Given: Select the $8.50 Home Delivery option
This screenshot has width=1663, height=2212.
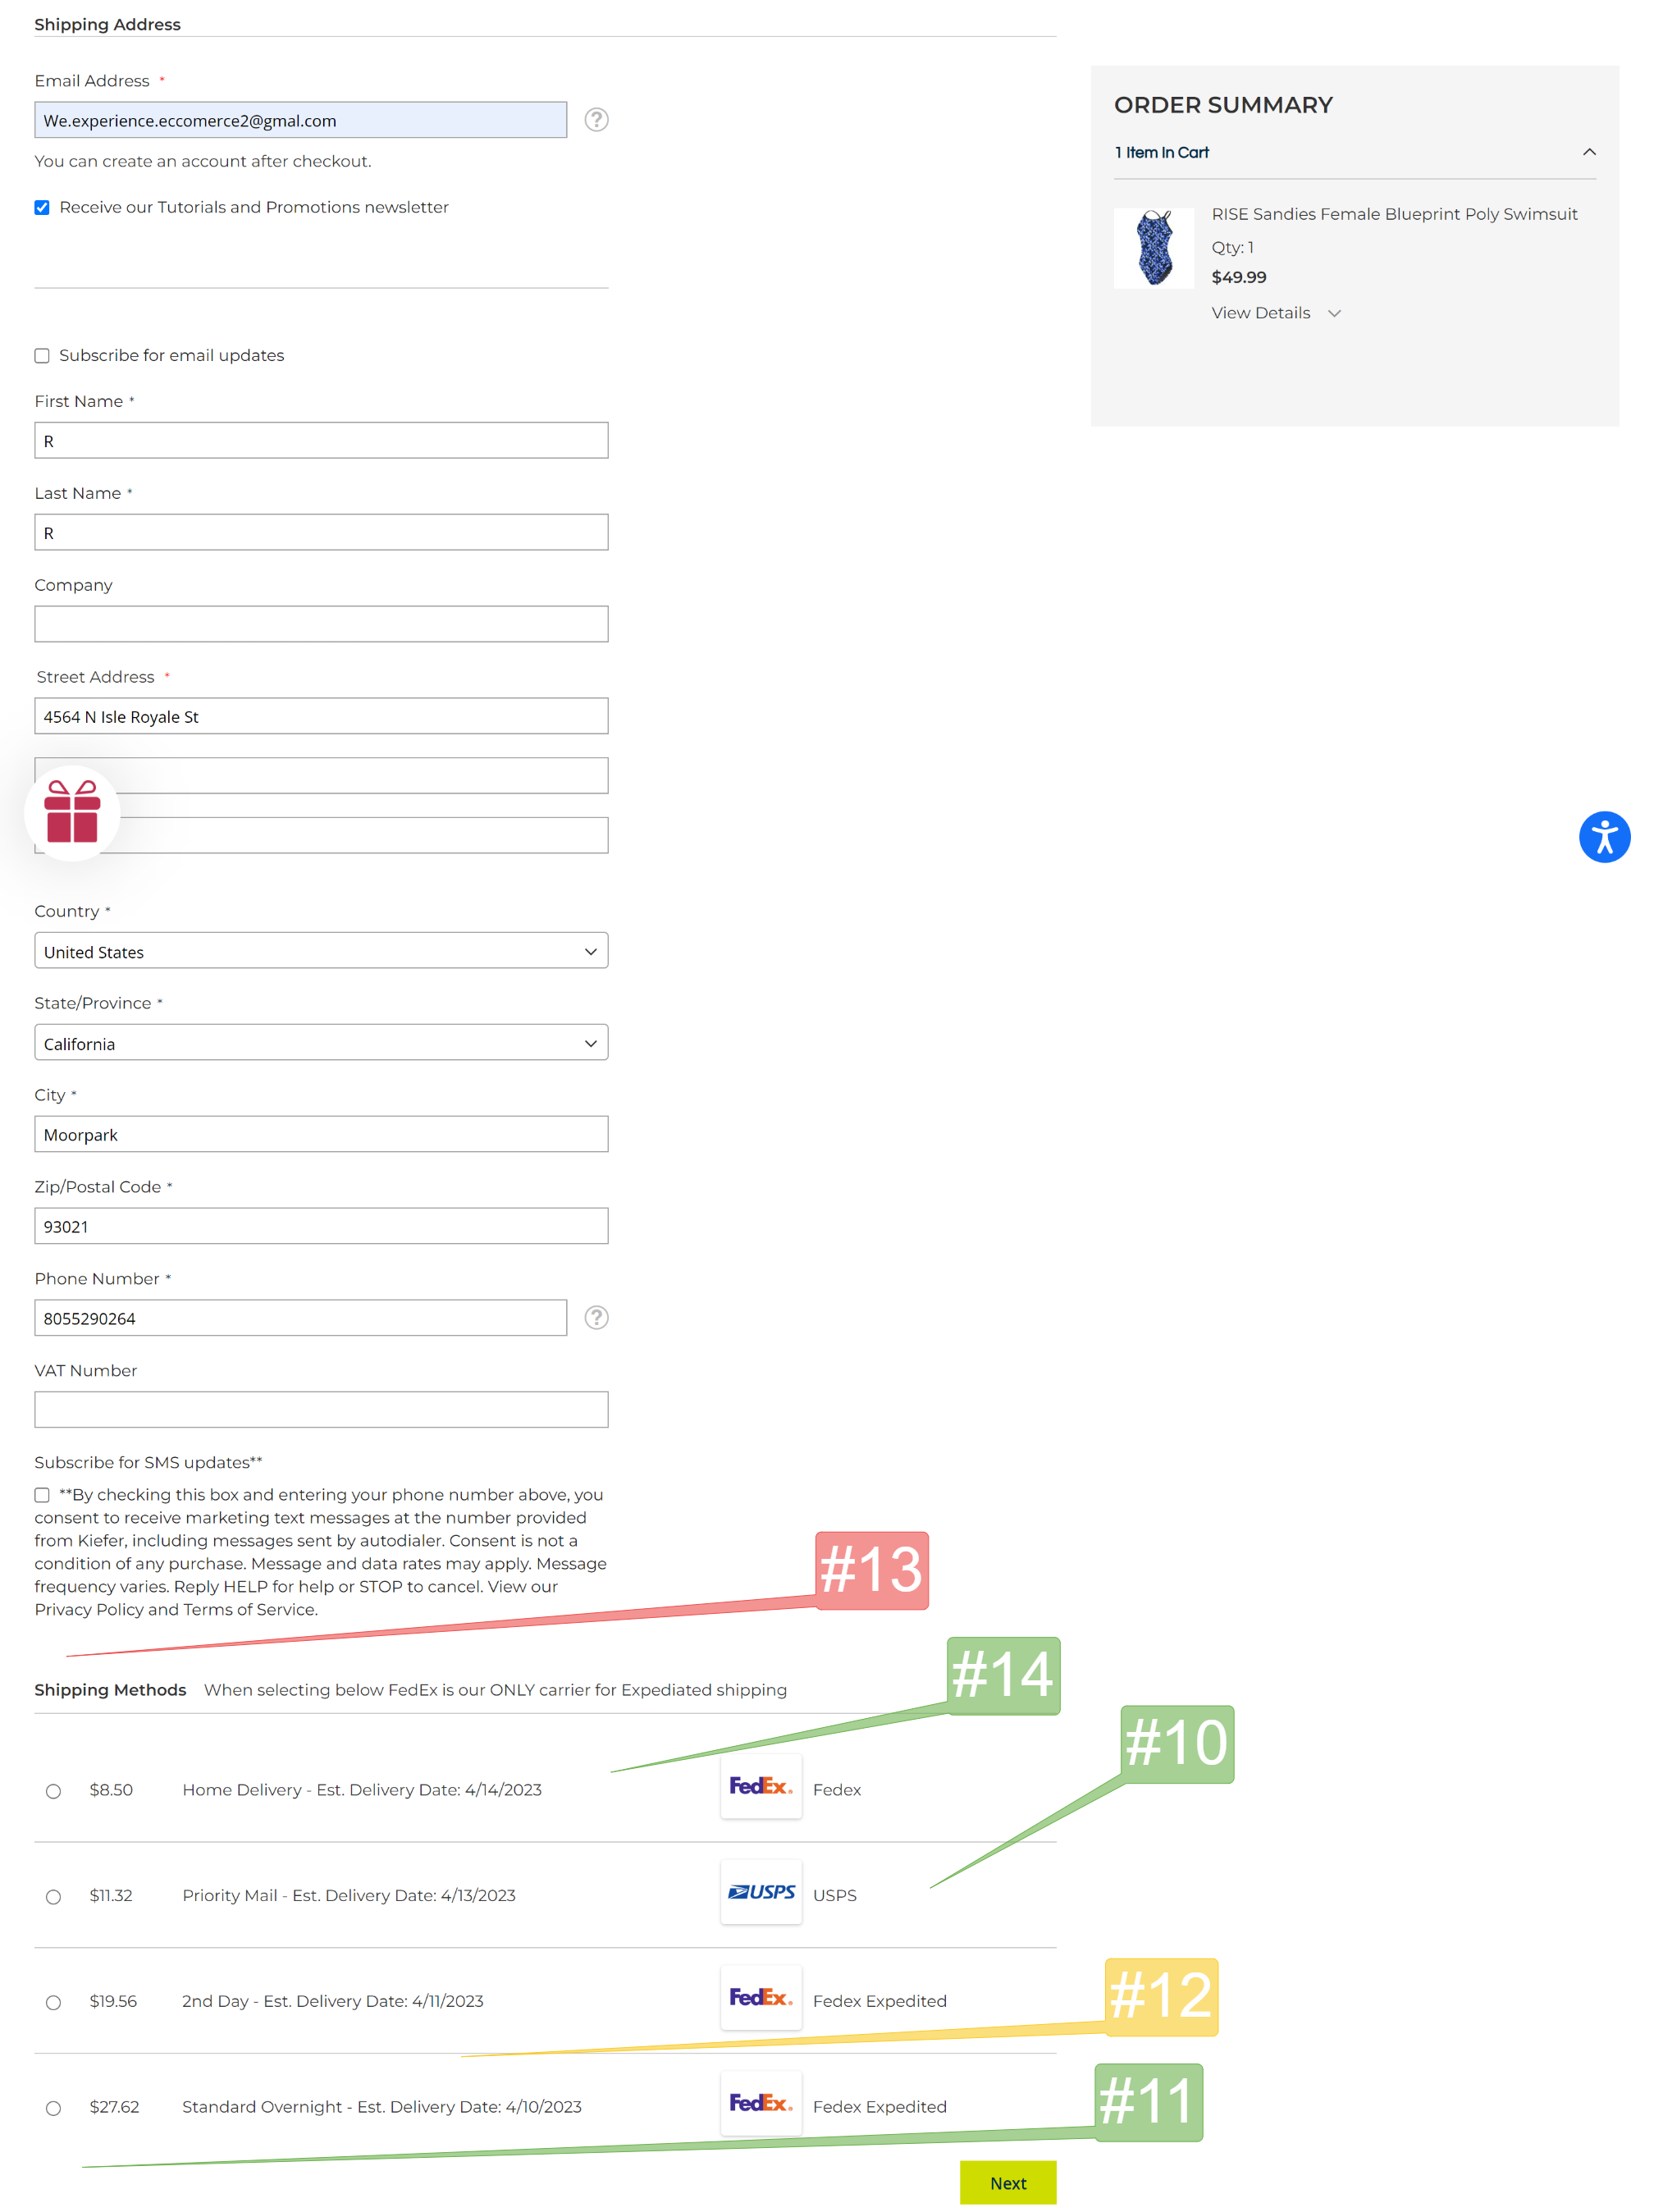Looking at the screenshot, I should click(54, 1792).
